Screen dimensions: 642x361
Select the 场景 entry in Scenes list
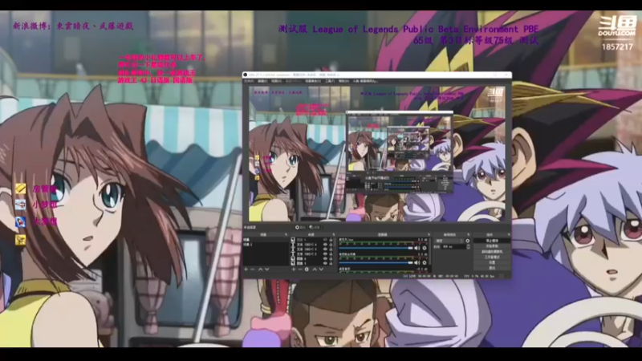(266, 239)
